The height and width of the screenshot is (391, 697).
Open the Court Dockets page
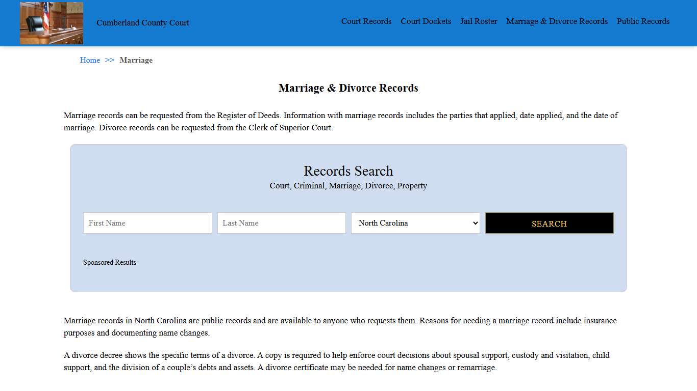click(426, 21)
